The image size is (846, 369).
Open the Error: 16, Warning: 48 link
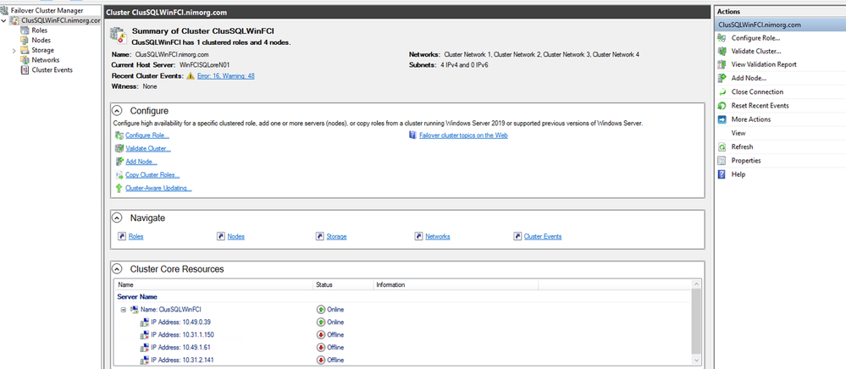(x=226, y=76)
